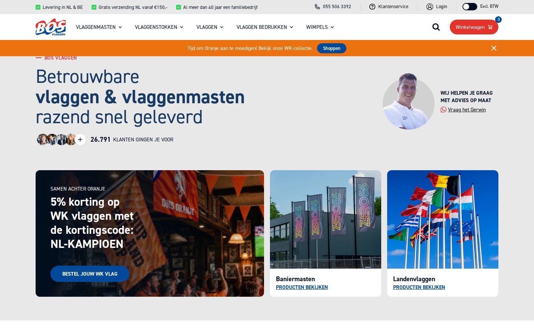
Task: Click Gratis verzending NL vanaf €150,- text
Action: [x=133, y=7]
